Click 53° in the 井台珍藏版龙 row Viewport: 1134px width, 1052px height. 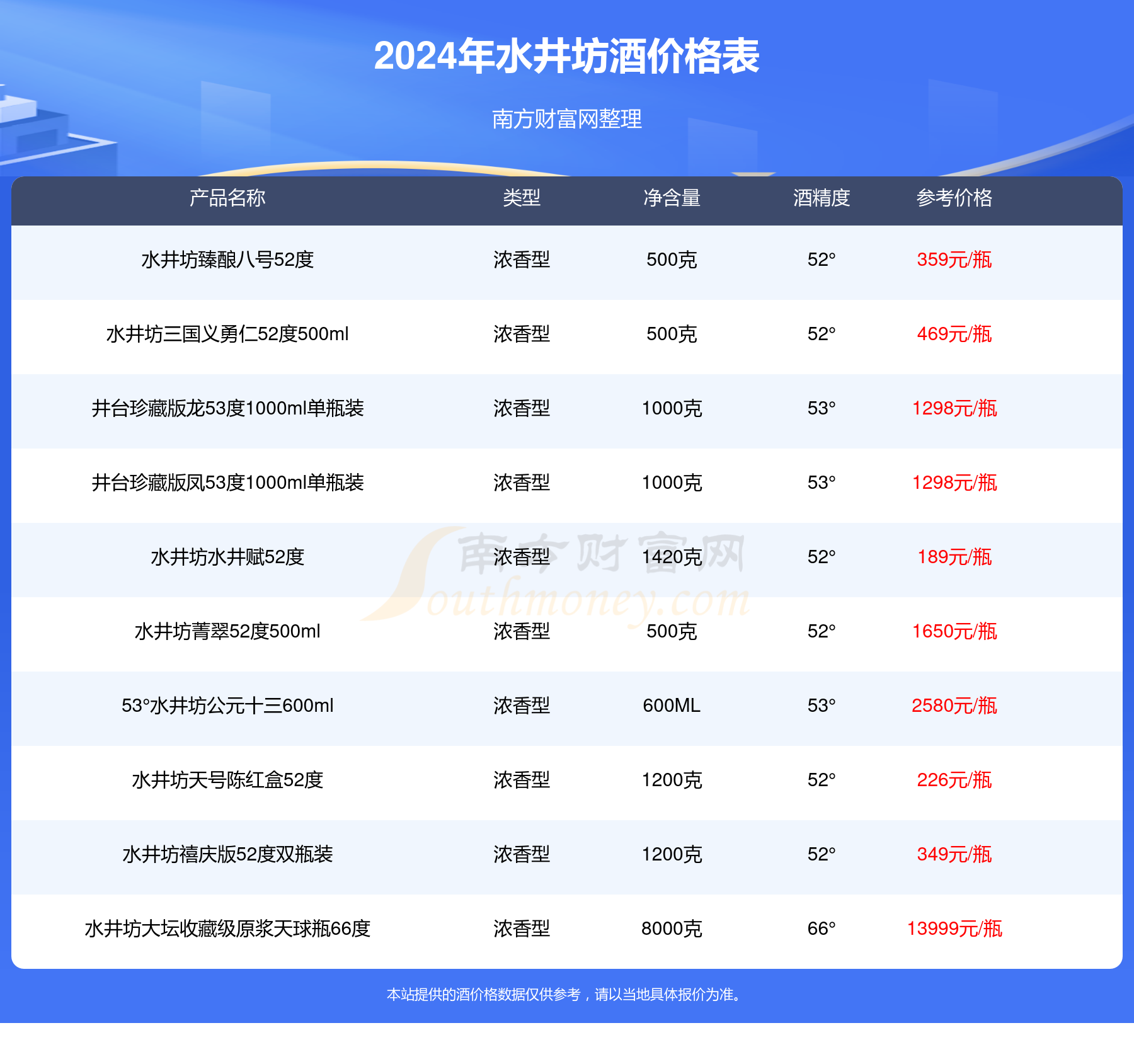(822, 408)
